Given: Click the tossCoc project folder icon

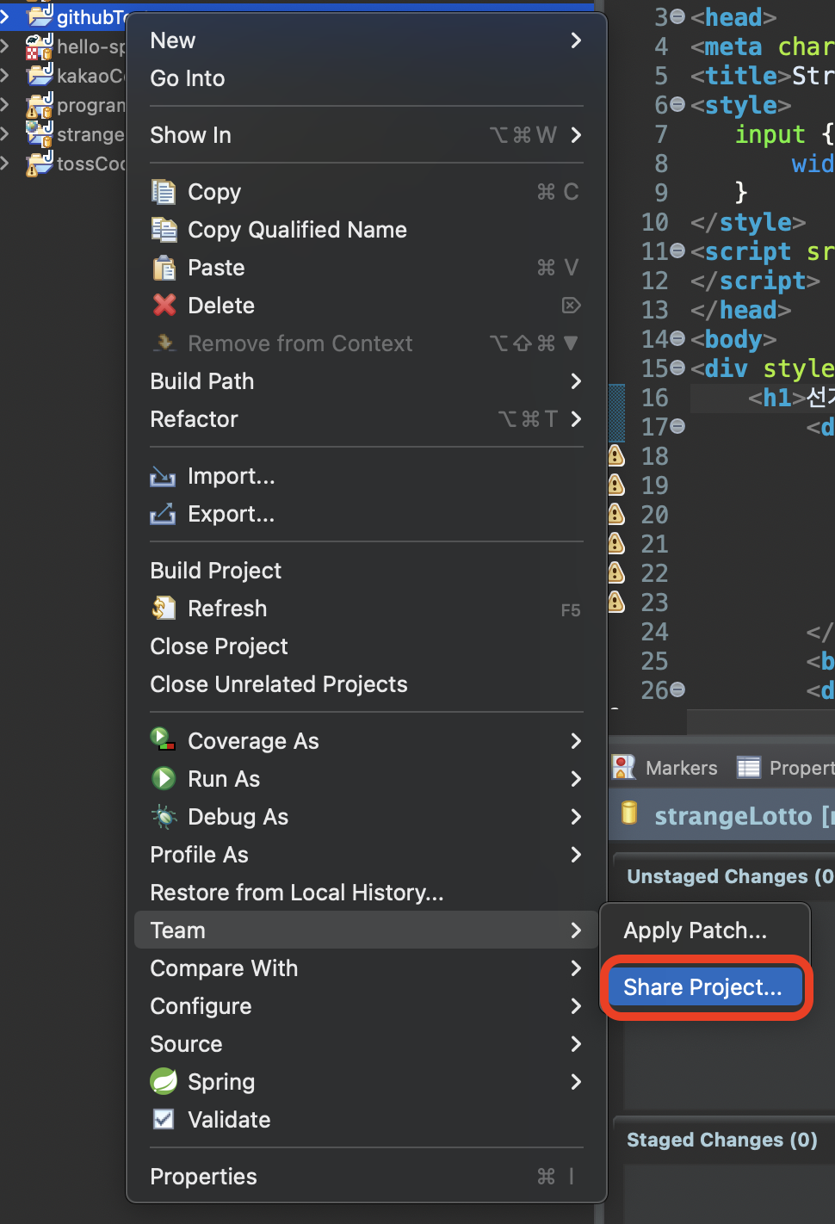Looking at the screenshot, I should [x=40, y=164].
